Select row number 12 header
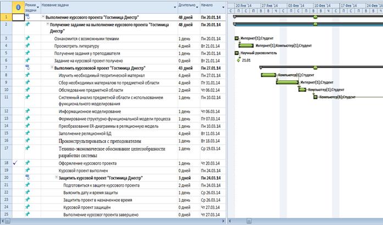The height and width of the screenshot is (225, 383). coord(6,111)
